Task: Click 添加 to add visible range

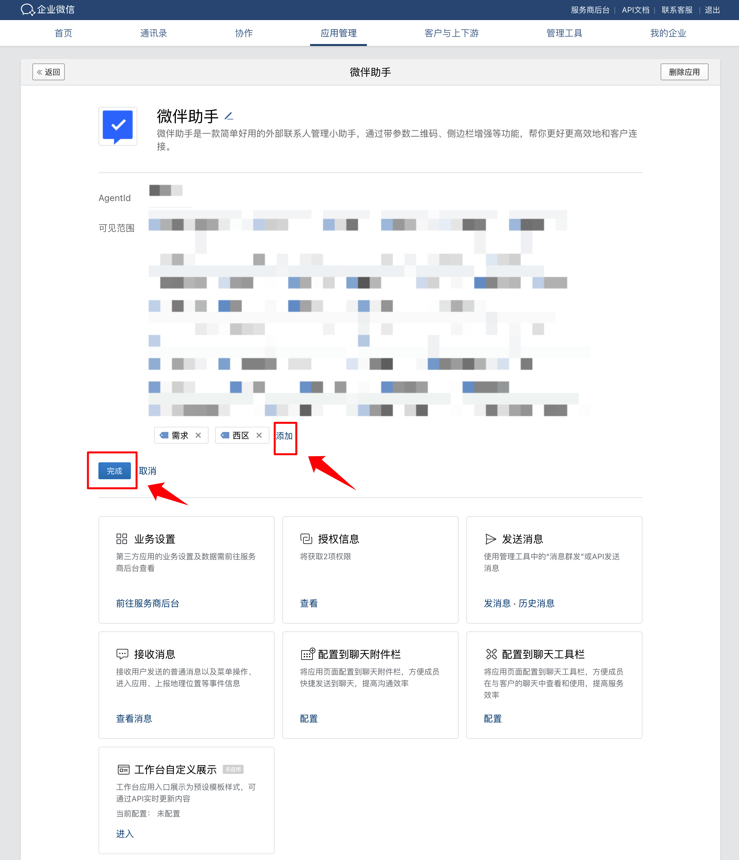Action: pyautogui.click(x=284, y=436)
